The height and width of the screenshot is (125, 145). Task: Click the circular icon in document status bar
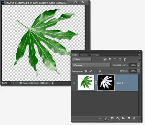[x=13, y=83]
